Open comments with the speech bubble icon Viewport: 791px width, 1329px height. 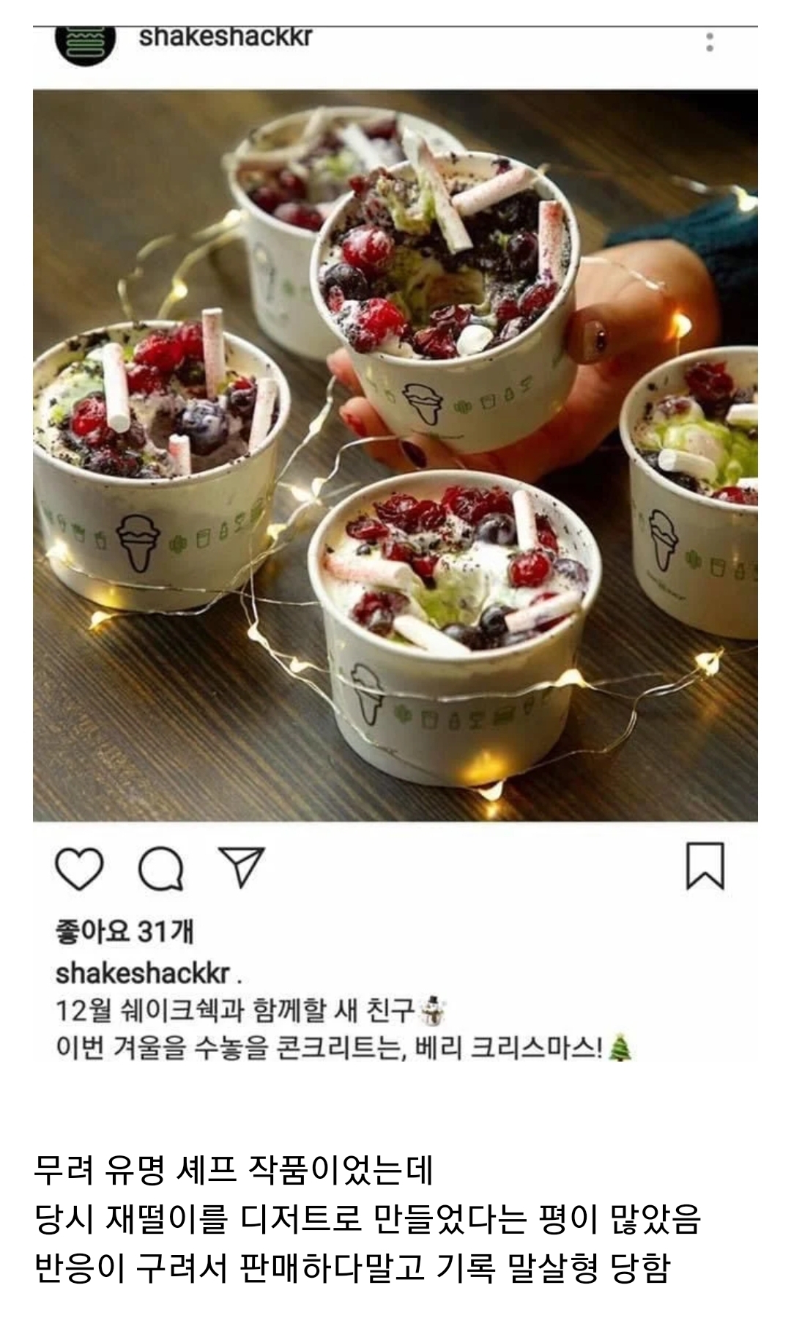[160, 868]
